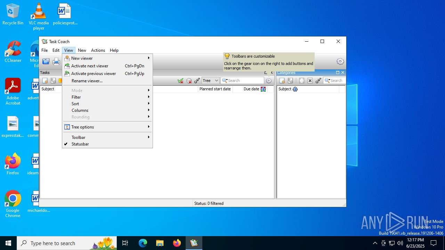This screenshot has width=445, height=250.
Task: Expand system tray hidden icons chevron
Action: point(375,243)
